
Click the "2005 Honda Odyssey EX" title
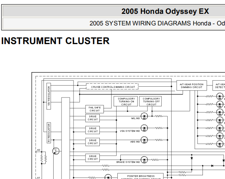pos(165,11)
